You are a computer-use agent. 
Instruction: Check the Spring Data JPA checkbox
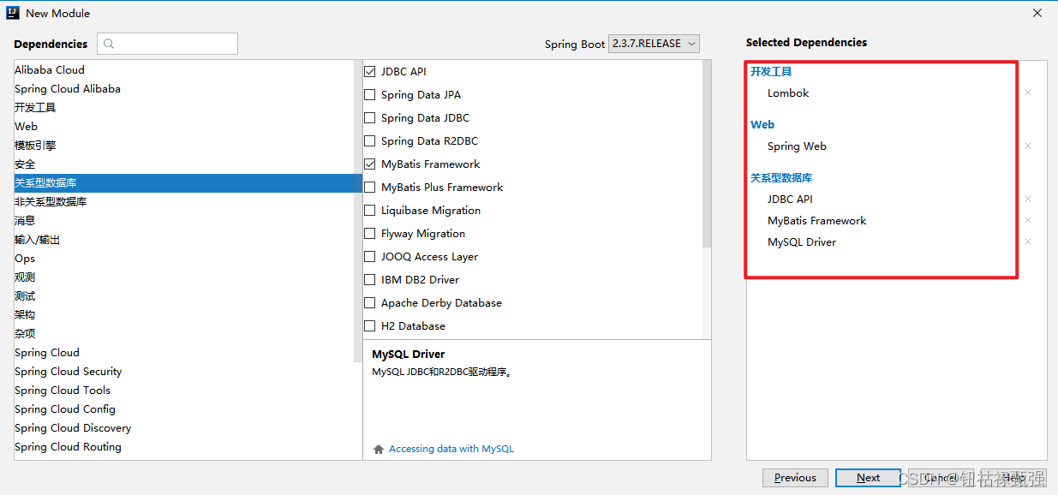(x=370, y=94)
